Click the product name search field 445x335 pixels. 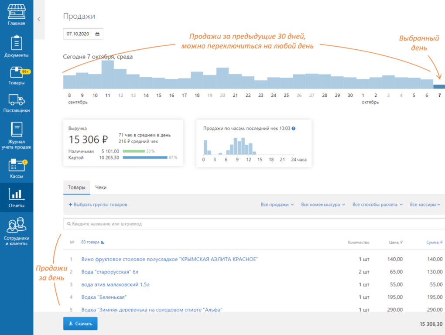[x=253, y=224]
